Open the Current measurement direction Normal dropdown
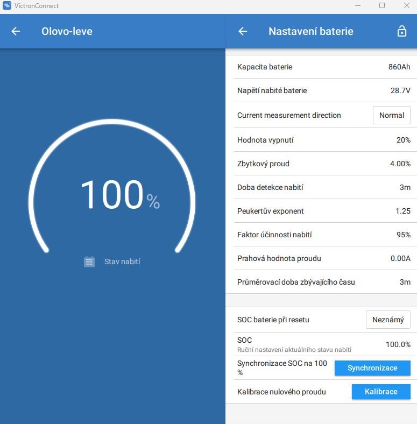 pos(391,115)
